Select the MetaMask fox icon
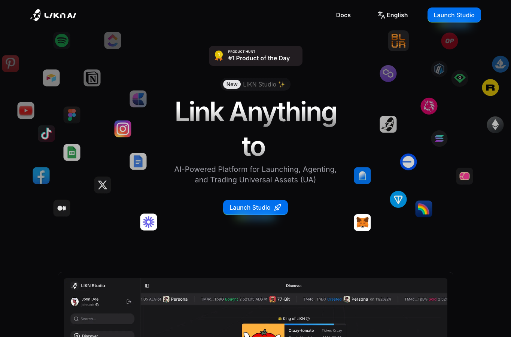Image resolution: width=511 pixels, height=337 pixels. pos(362,222)
